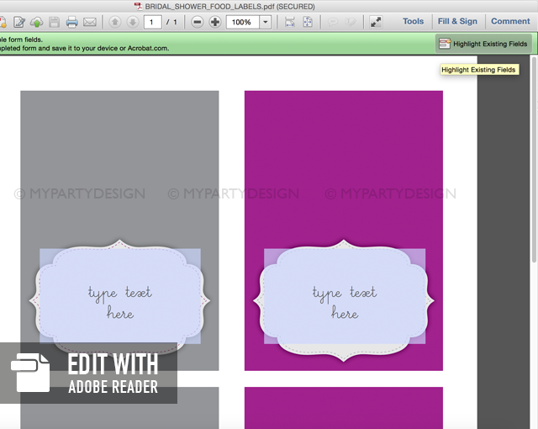Zoom in with the plus button
This screenshot has width=538, height=429.
(215, 22)
